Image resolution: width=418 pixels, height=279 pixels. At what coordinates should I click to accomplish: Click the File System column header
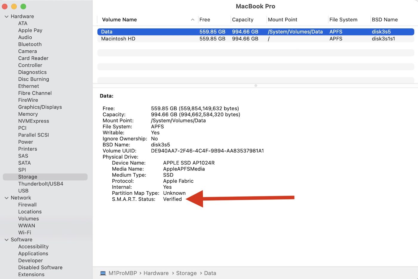(343, 20)
